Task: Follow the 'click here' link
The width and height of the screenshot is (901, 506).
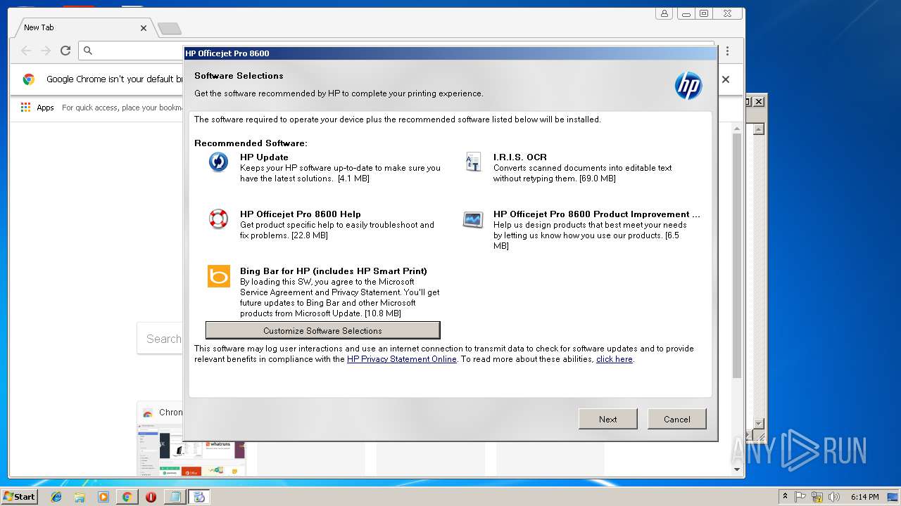Action: click(x=615, y=359)
